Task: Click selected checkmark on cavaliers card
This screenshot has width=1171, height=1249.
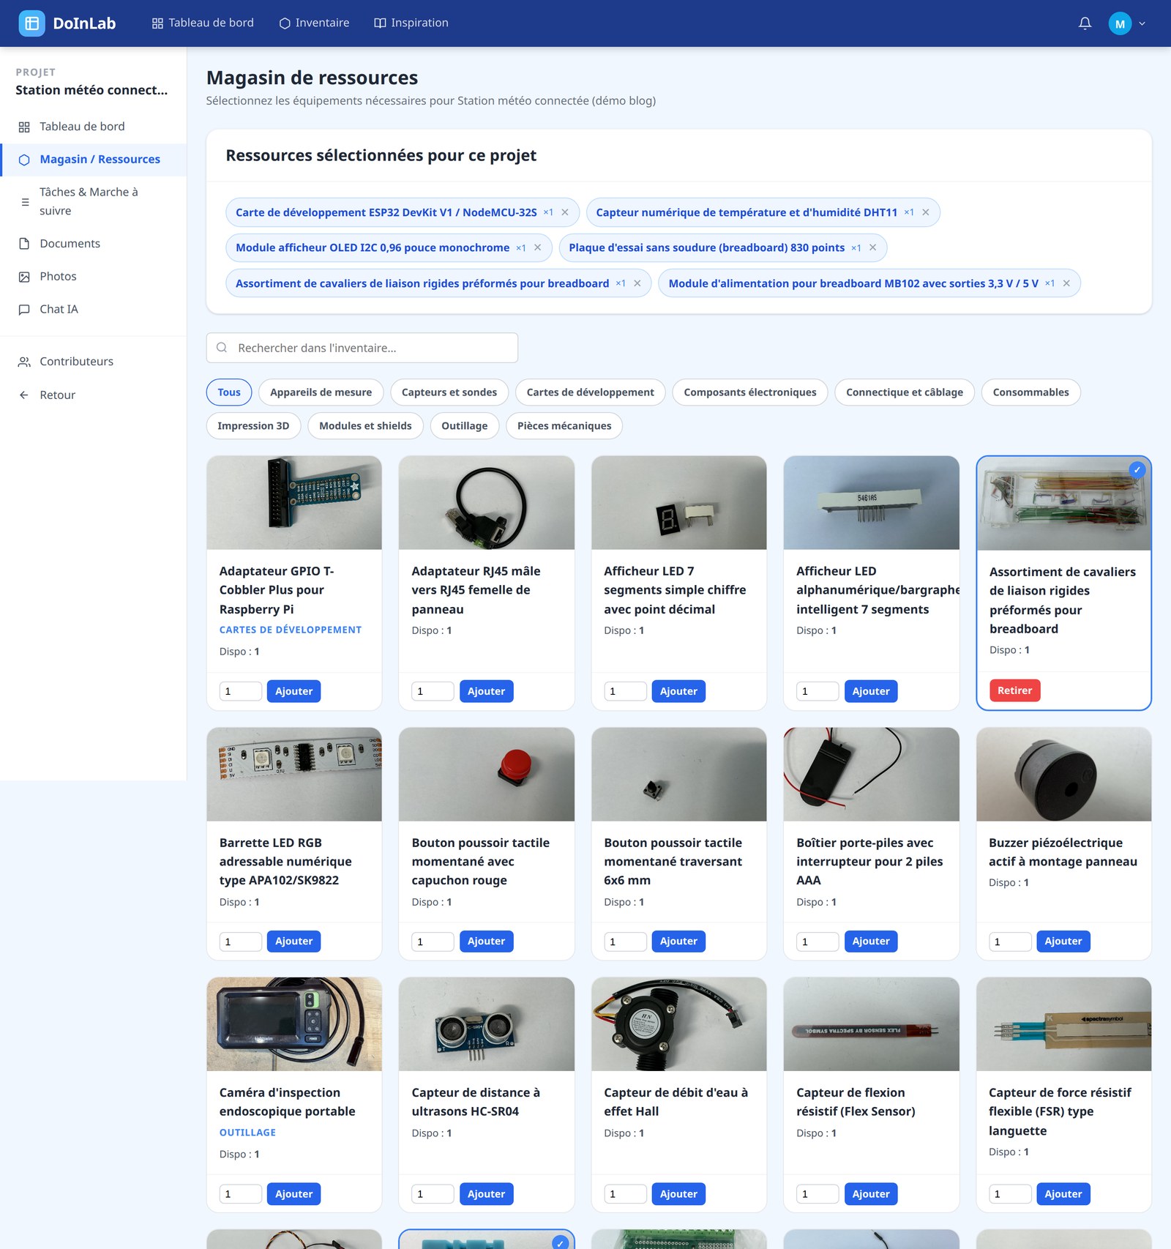Action: 1137,470
